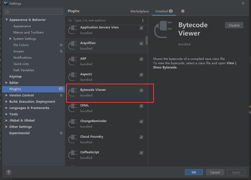This screenshot has height=180, width=251.
Task: Expand the Version Control section arrow
Action: (x=7, y=95)
